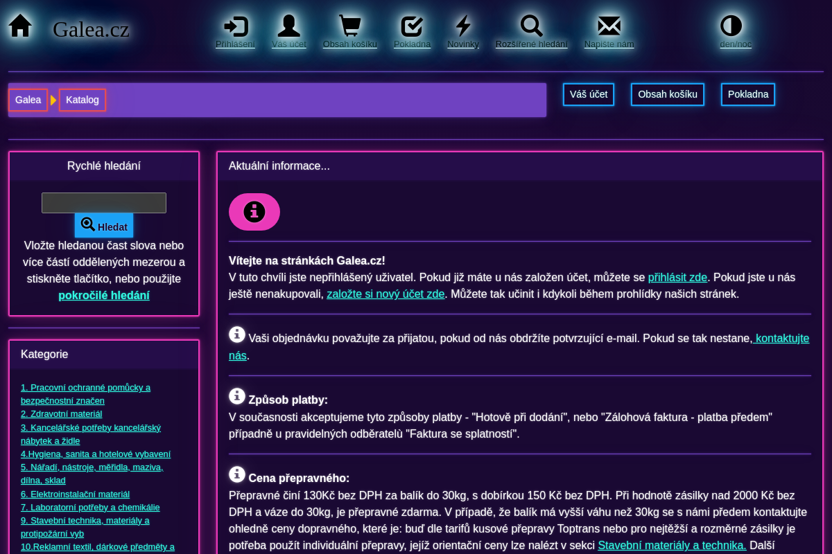832x554 pixels.
Task: Open the Přihlášení login icon
Action: coord(235,26)
